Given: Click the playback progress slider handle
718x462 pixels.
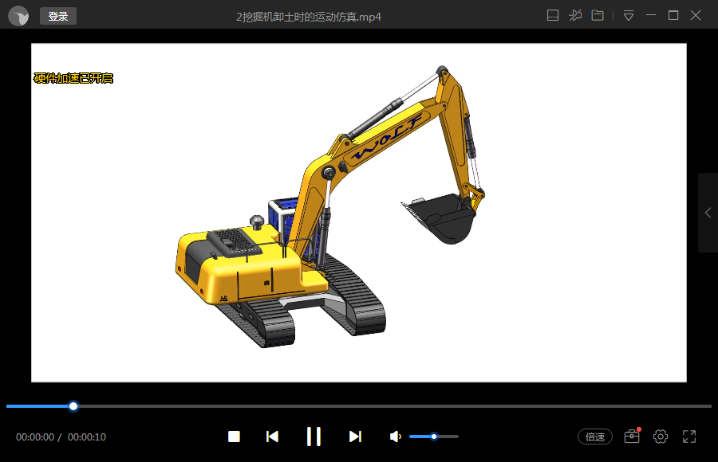Looking at the screenshot, I should click(73, 406).
